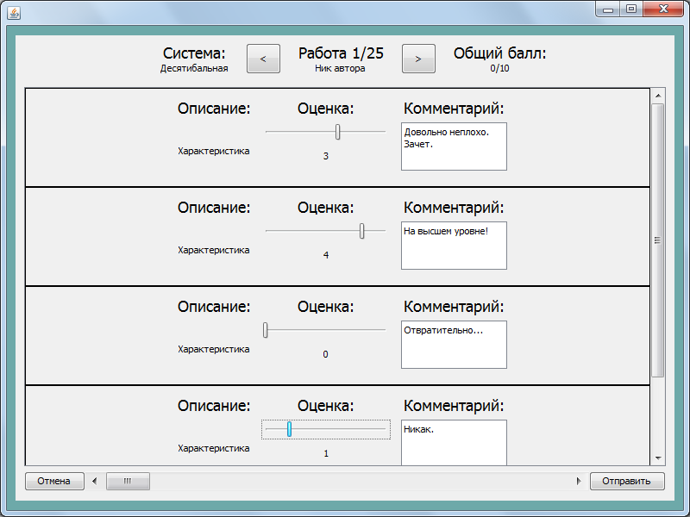Minimize the window
Viewport: 690px width, 517px height.
pos(608,9)
